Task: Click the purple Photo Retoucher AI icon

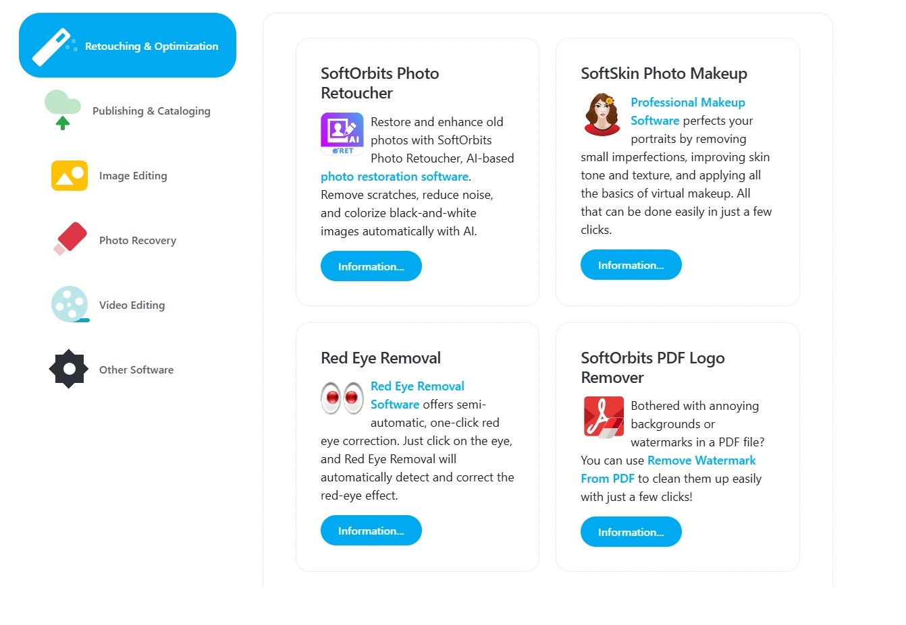Action: pos(342,133)
